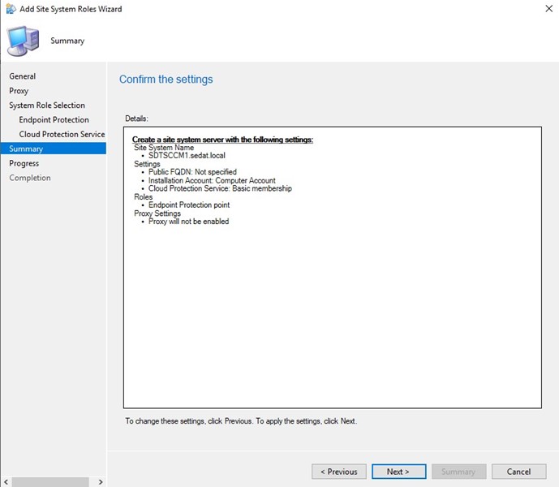The width and height of the screenshot is (559, 487).
Task: Click the sidebar scroll left arrow
Action: pyautogui.click(x=6, y=482)
